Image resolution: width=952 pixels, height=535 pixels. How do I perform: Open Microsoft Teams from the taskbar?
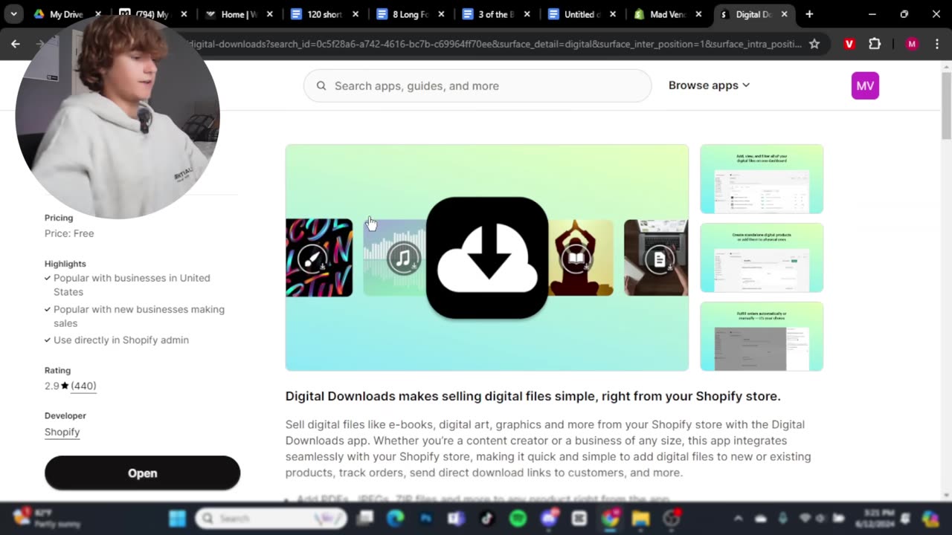[457, 519]
